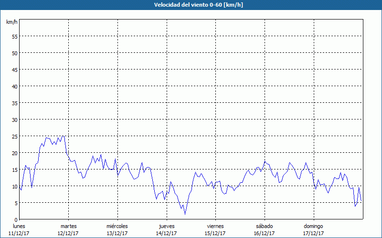Click the wind speed peak near 25 km/h
Image resolution: width=382 pixels, height=238 pixels.
(63, 136)
